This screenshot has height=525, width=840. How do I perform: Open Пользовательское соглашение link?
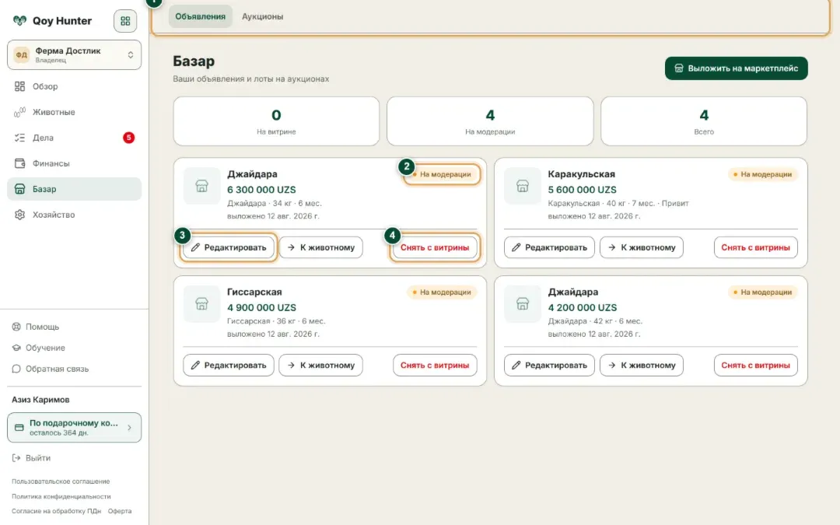coord(61,481)
